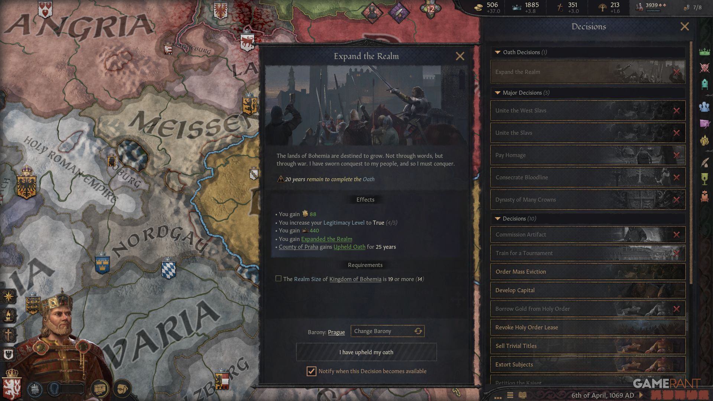Screen dimensions: 713x401
Task: Click the Holy Roman Empire eagle coat of arms
Action: (26, 183)
